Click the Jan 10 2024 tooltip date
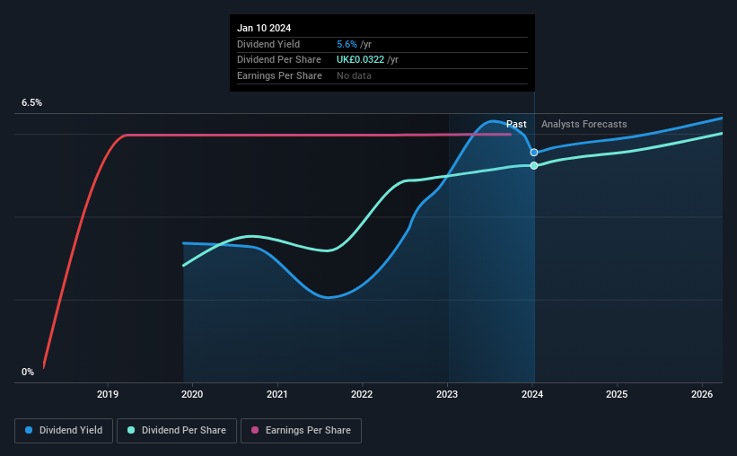 point(264,28)
